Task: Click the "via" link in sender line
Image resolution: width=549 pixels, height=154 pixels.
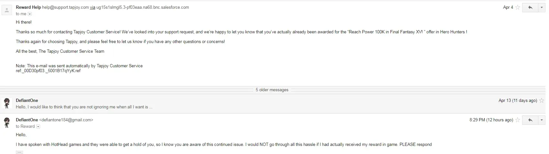Action: [x=93, y=7]
